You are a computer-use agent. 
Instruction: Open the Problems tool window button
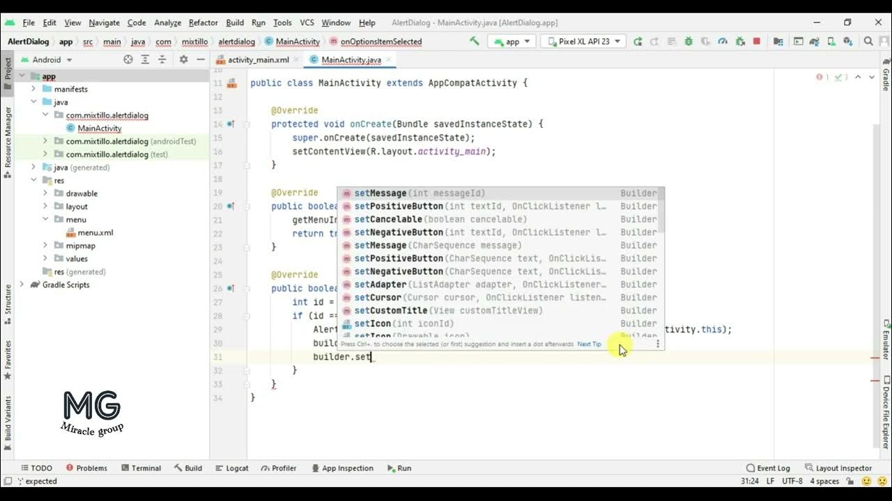click(x=86, y=468)
